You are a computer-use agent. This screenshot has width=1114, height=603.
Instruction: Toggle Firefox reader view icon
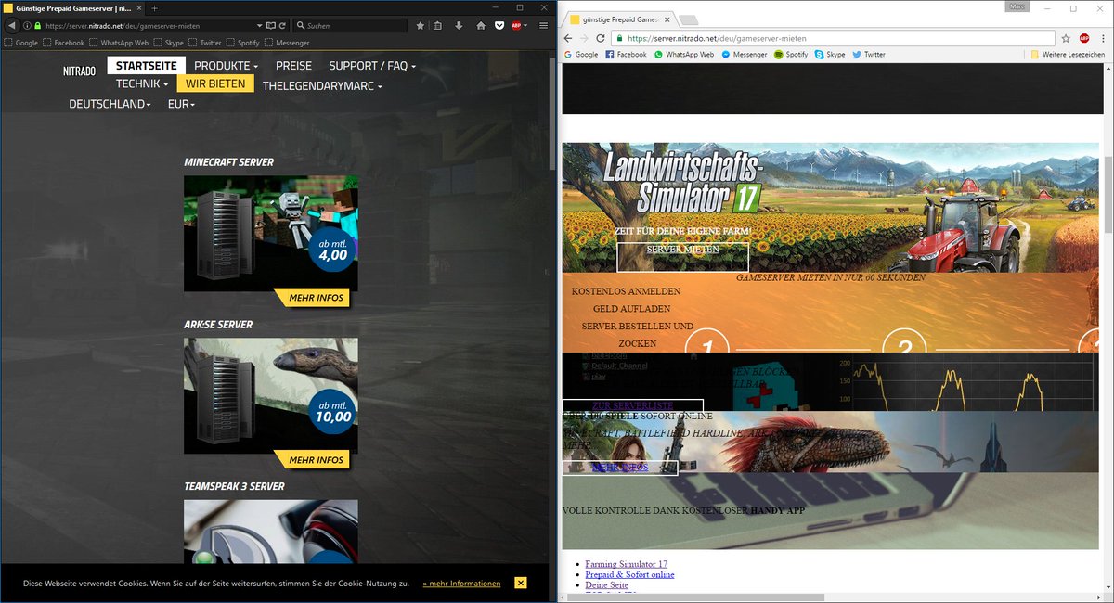point(269,25)
